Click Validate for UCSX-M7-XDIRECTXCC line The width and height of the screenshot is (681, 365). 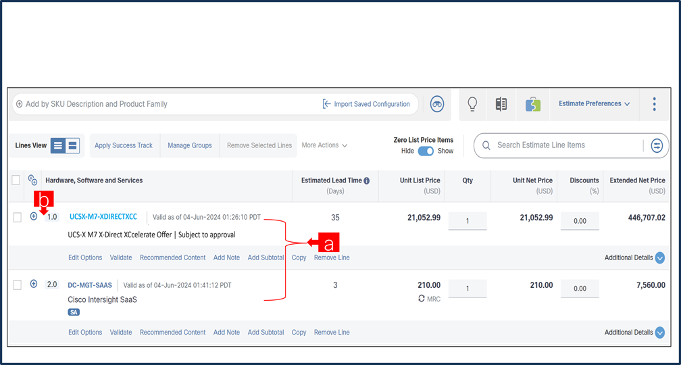click(x=121, y=258)
